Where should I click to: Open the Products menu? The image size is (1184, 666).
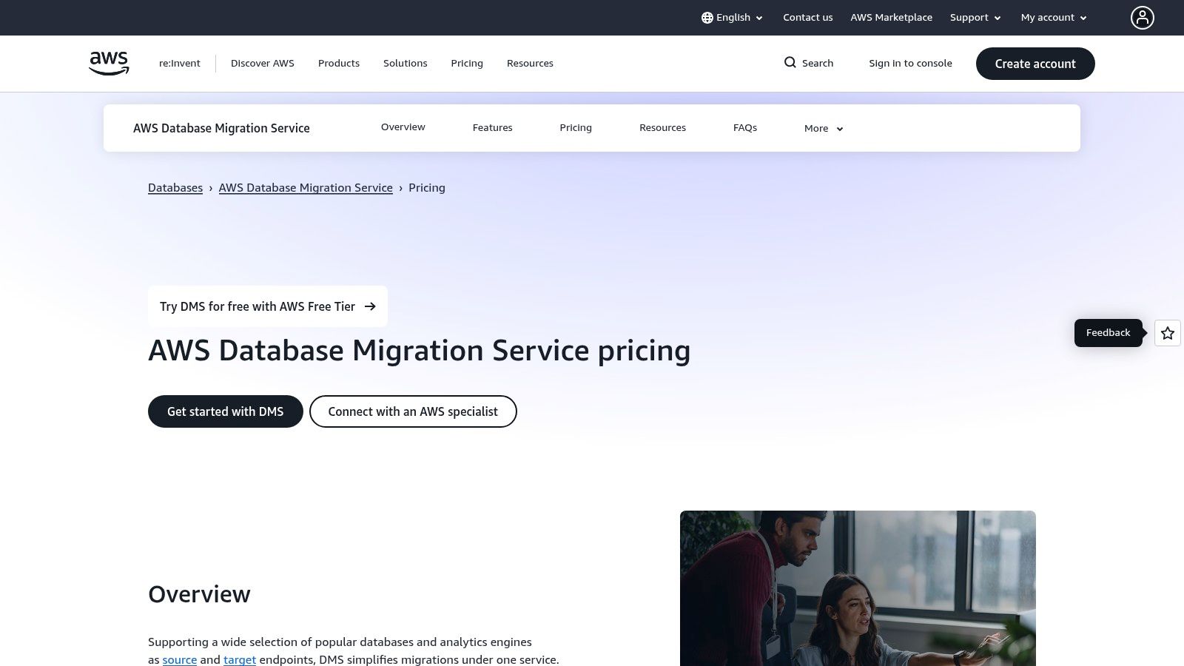point(338,63)
